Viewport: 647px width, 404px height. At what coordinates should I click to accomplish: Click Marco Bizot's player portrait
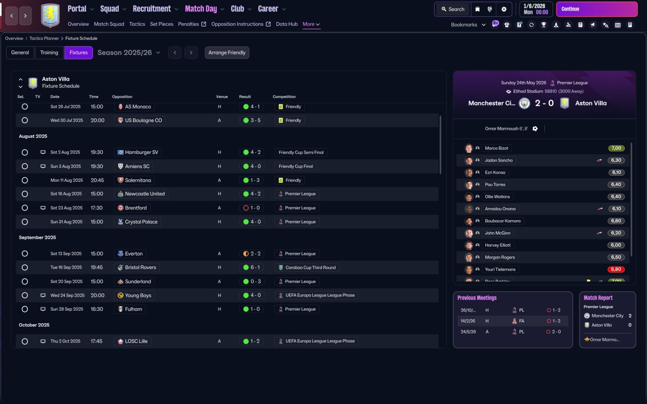[469, 148]
